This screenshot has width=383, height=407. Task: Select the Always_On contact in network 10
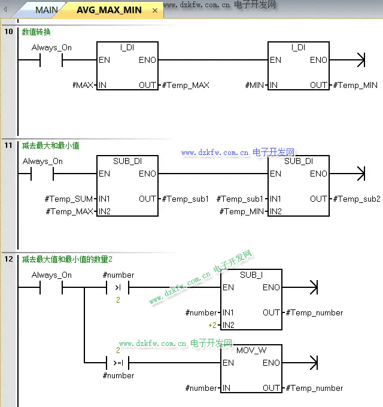[51, 60]
